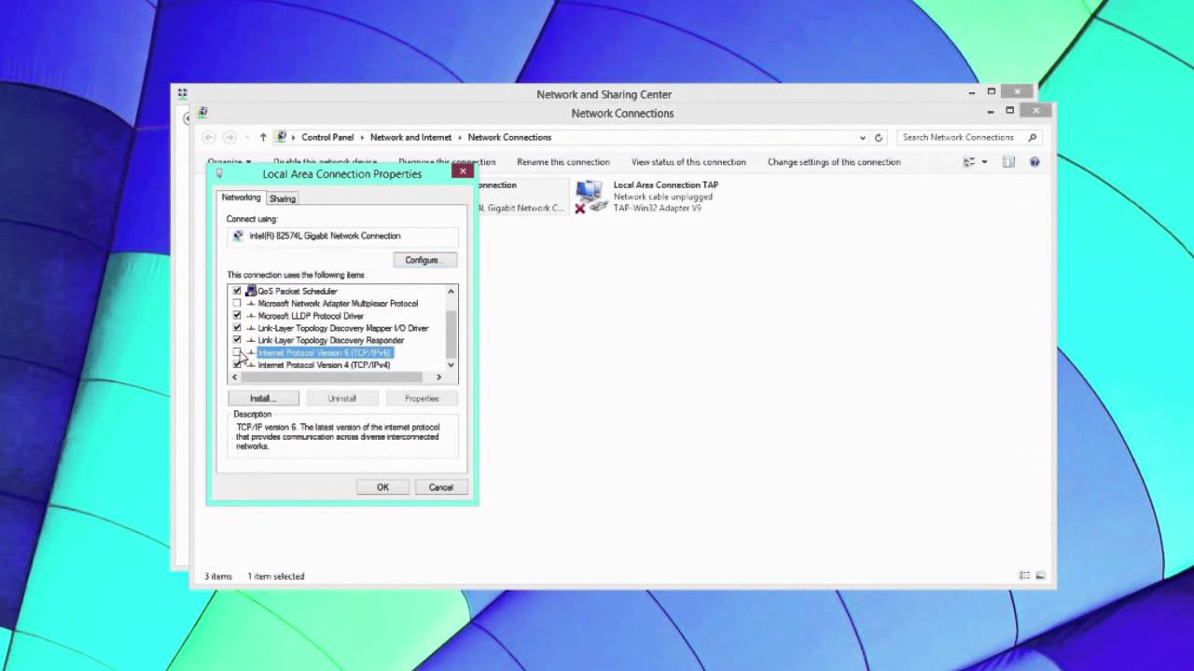Click the Install... button
The image size is (1194, 671).
(263, 398)
